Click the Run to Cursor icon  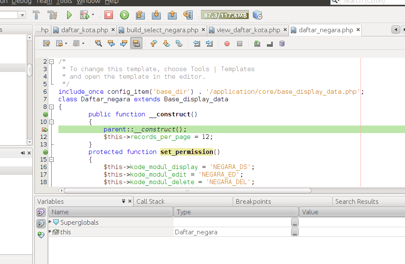point(188,15)
